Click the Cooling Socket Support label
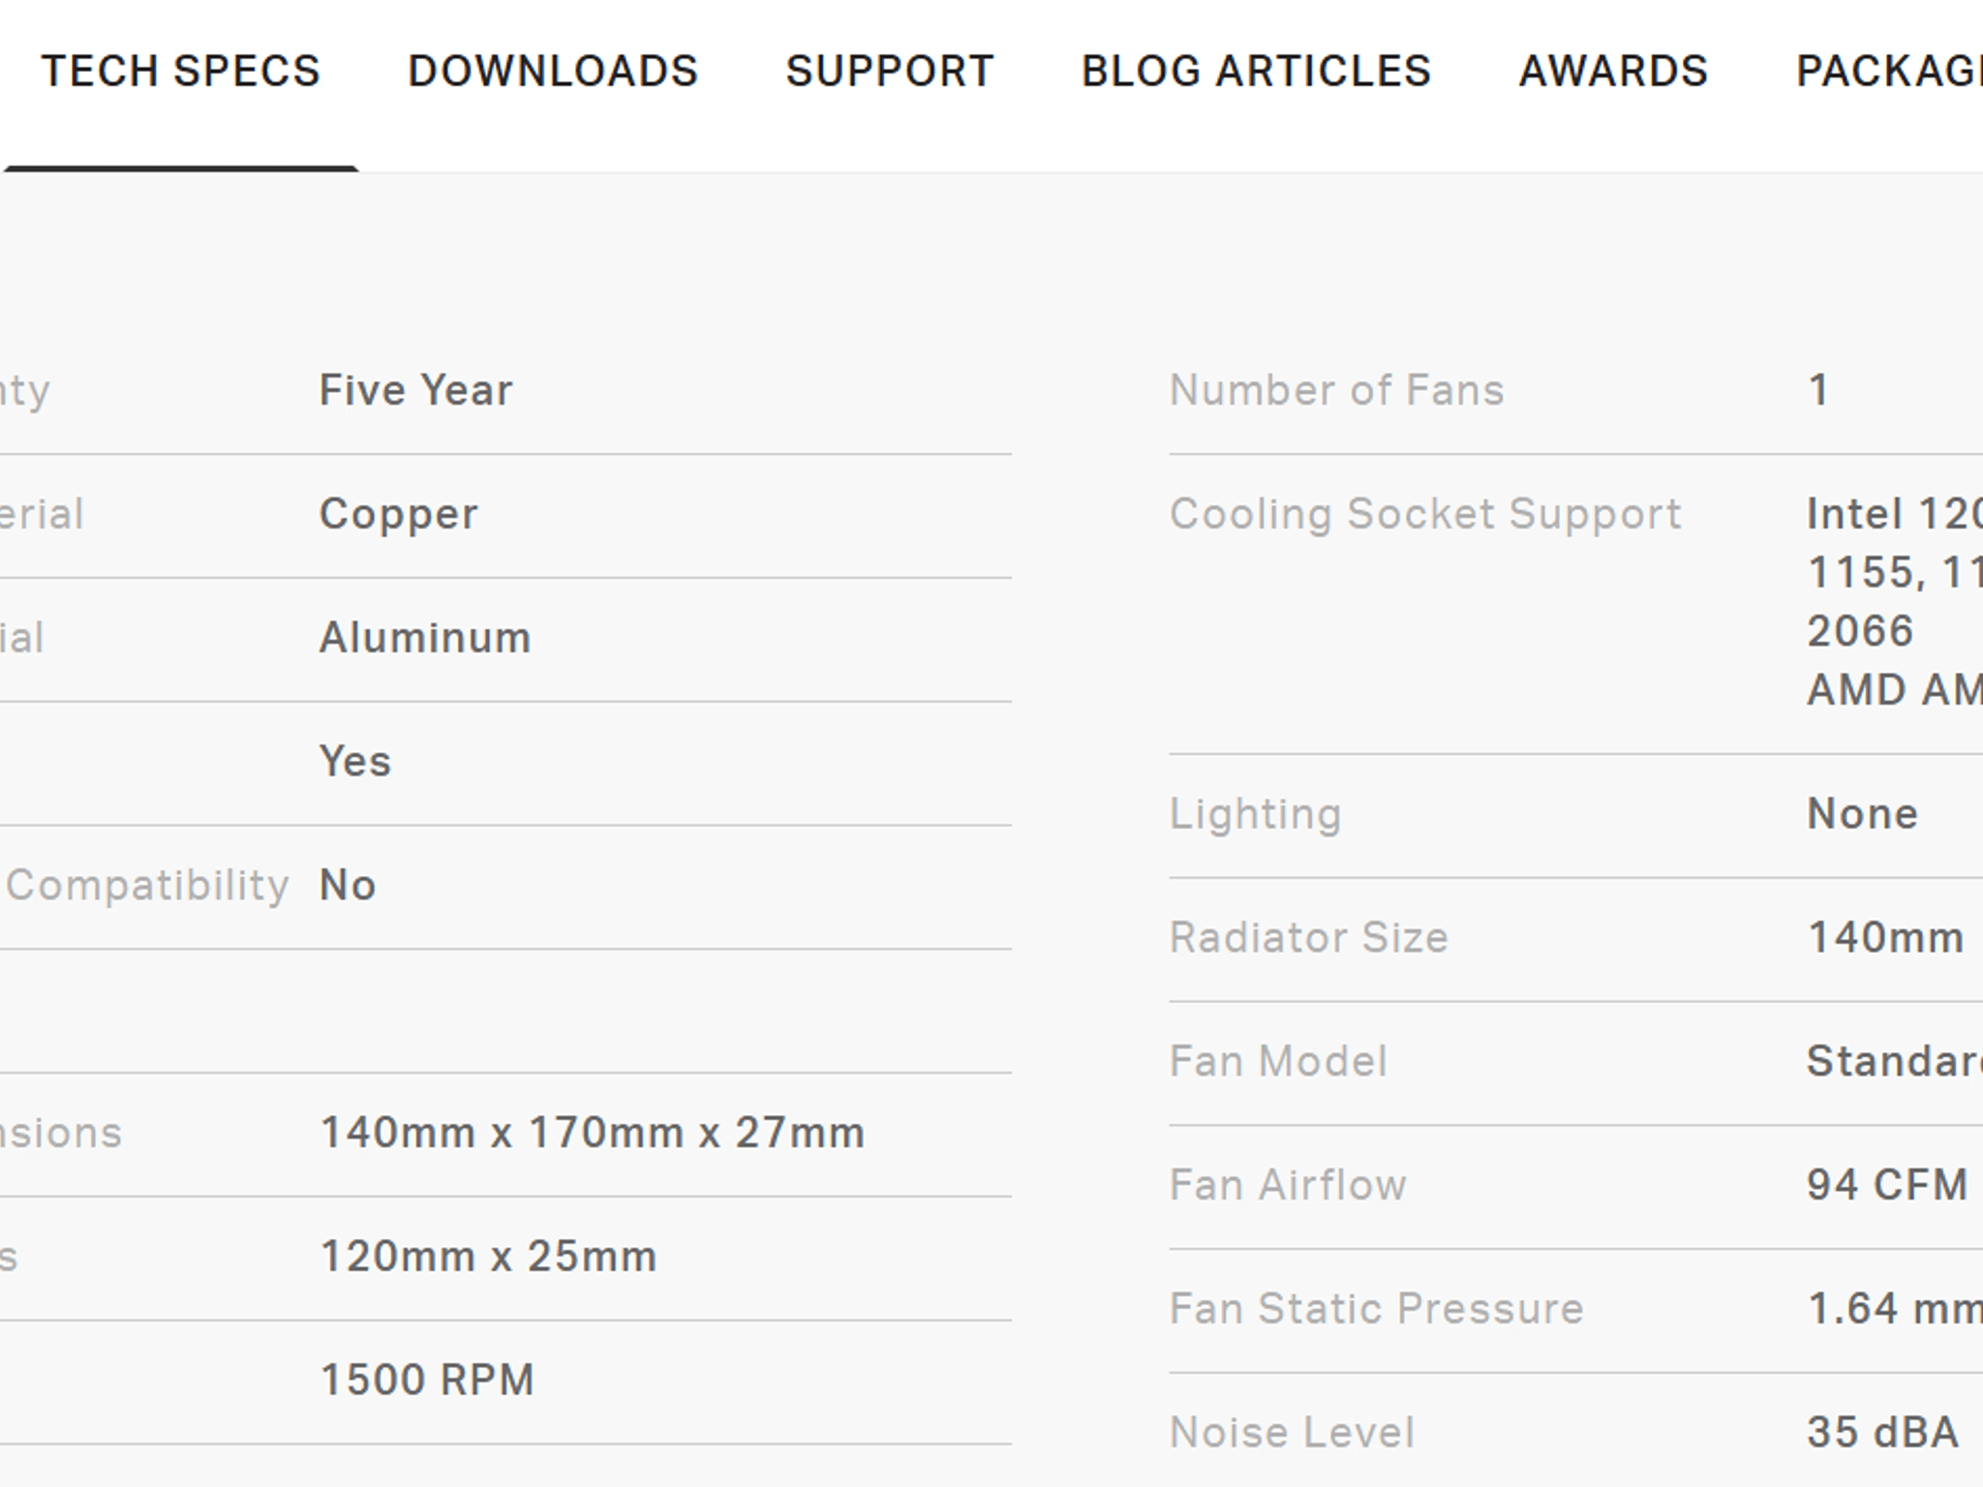 coord(1424,514)
